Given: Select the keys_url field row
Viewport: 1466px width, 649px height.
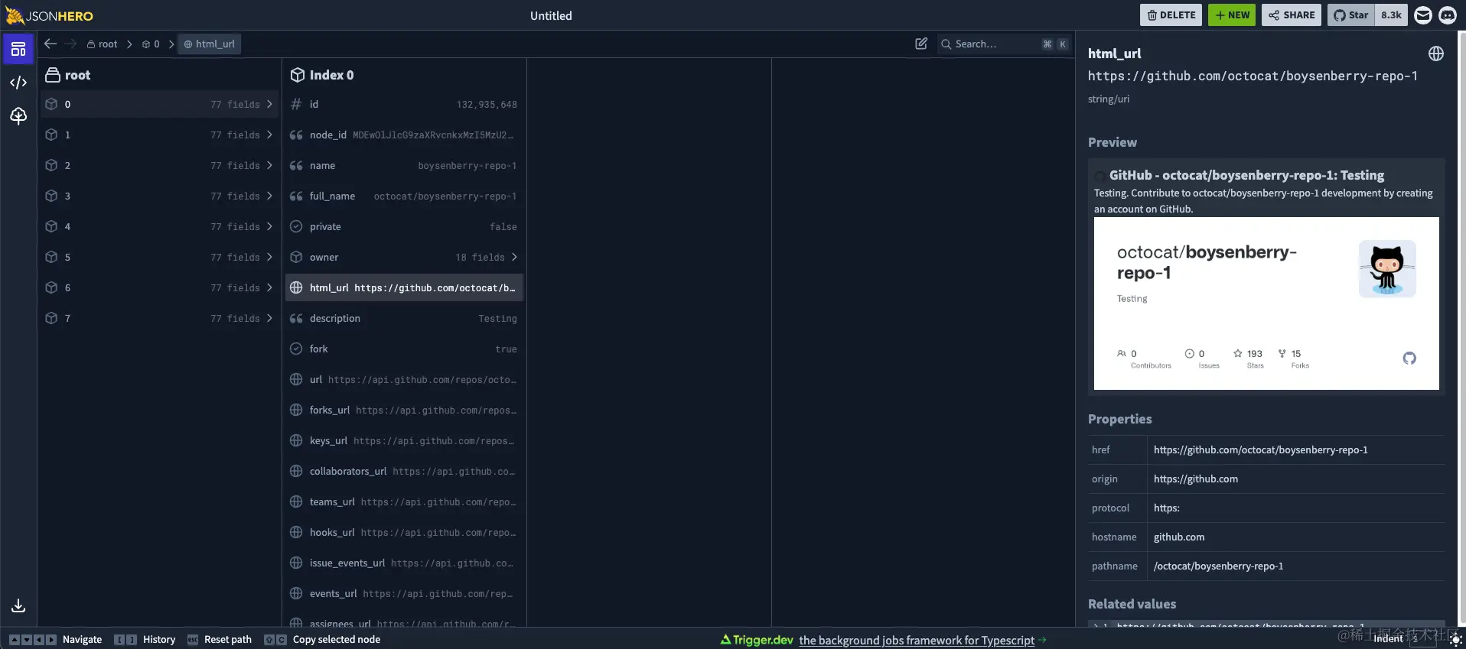Looking at the screenshot, I should (404, 440).
